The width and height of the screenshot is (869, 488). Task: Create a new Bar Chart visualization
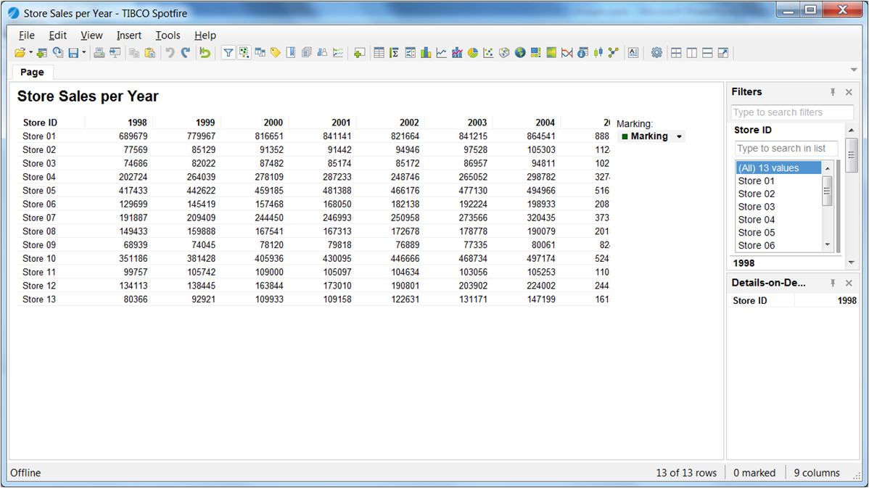(426, 52)
